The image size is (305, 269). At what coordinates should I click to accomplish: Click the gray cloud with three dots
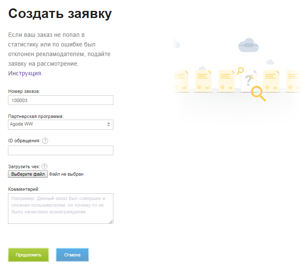[248, 45]
